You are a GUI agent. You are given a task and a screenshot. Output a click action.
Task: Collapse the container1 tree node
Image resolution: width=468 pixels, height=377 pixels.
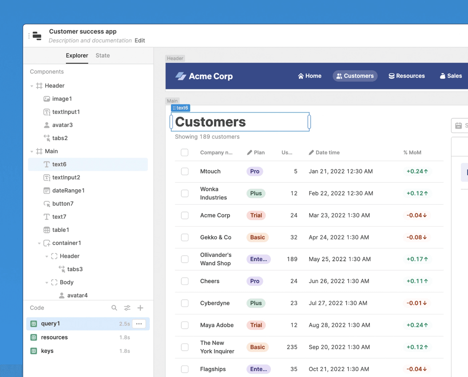pyautogui.click(x=39, y=243)
